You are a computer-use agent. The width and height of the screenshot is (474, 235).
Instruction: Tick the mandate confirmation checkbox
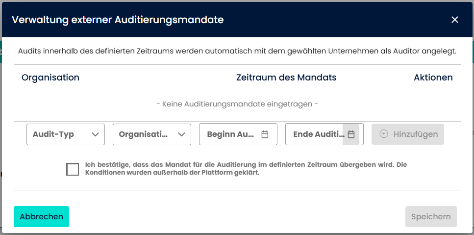coord(73,169)
